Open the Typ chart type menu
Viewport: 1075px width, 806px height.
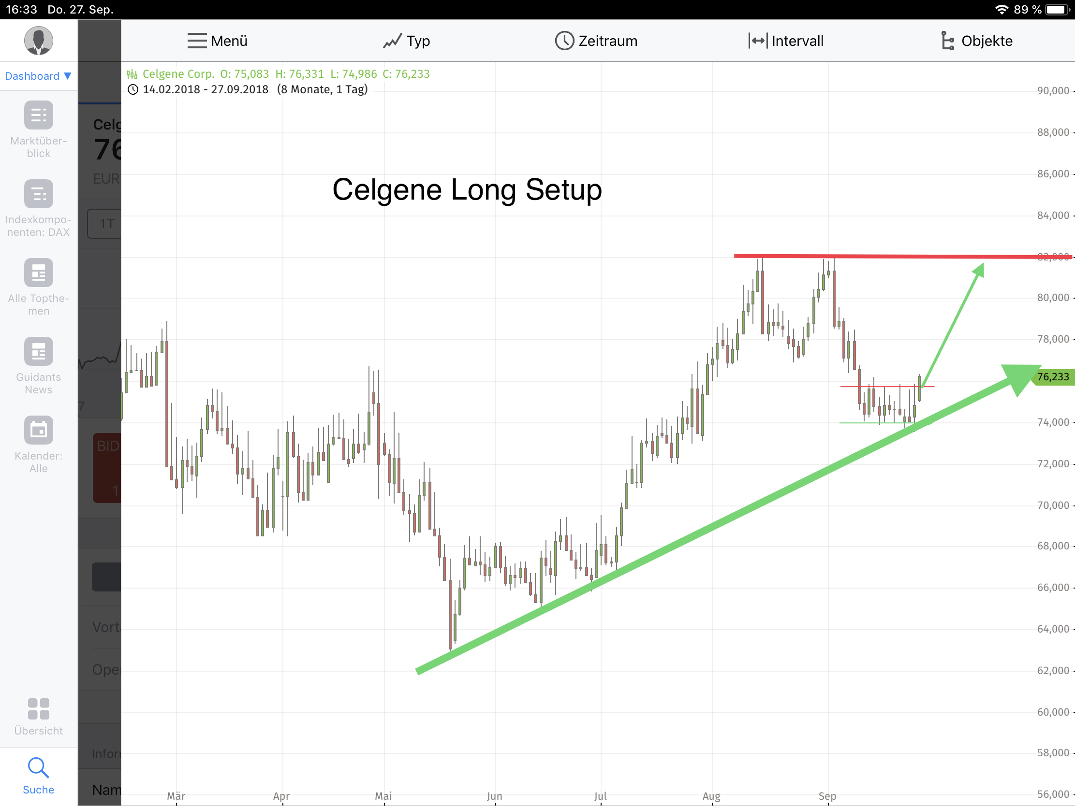406,41
